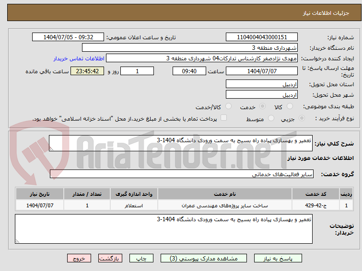Click the تاریخ نیاز column header

[40, 194]
